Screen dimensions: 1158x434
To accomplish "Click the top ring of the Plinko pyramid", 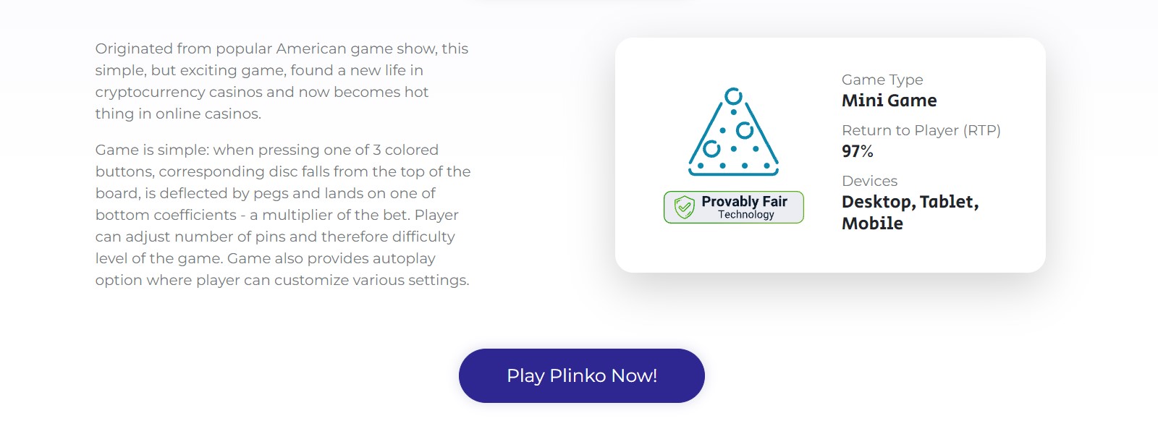I will click(733, 96).
